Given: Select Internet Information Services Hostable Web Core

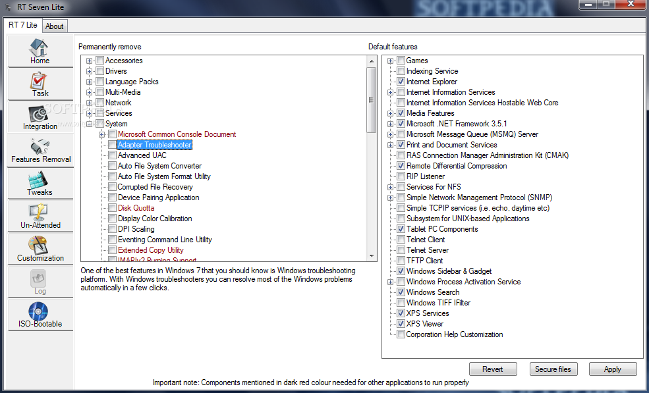Looking at the screenshot, I should (x=482, y=103).
